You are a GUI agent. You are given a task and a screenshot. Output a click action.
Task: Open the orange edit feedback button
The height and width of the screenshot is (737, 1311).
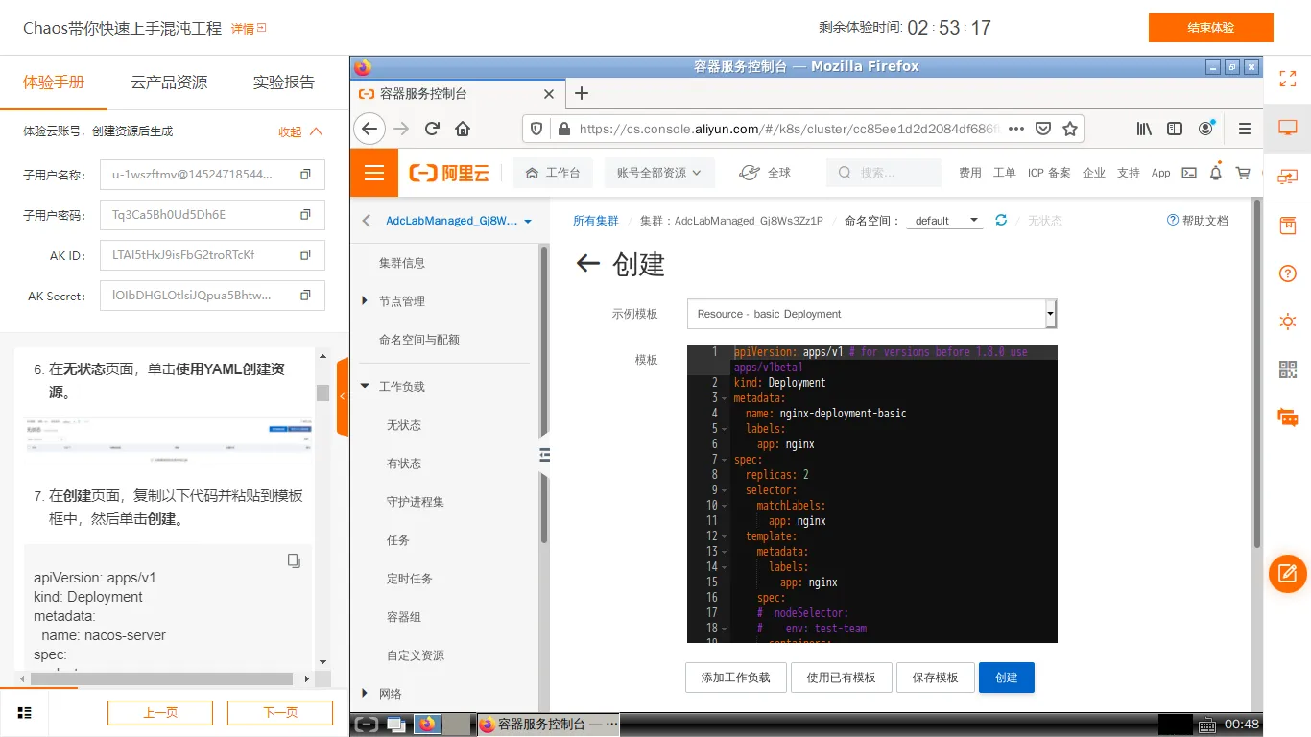pyautogui.click(x=1288, y=574)
